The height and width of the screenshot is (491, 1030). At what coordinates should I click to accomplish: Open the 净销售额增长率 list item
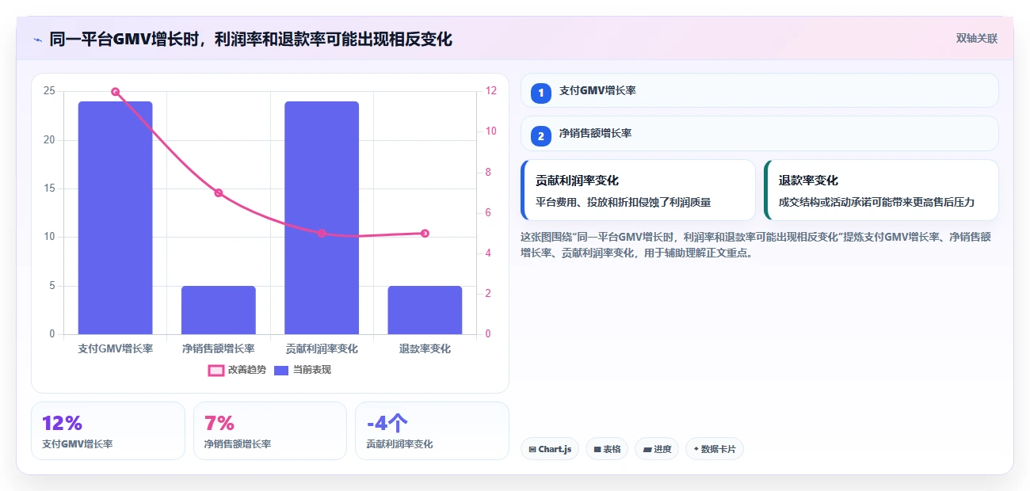pos(759,134)
